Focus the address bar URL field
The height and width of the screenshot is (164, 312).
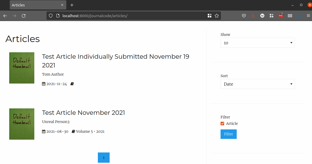[x=133, y=16]
